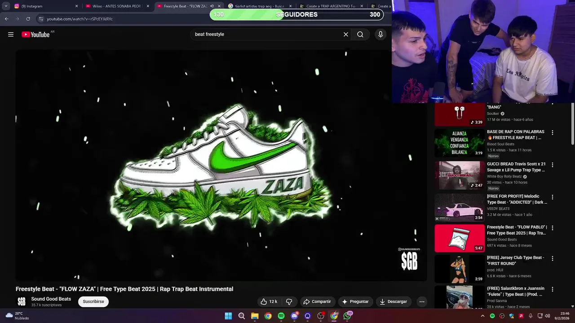This screenshot has width=575, height=323.
Task: Subscribe with the Suscribirse button
Action: point(93,301)
